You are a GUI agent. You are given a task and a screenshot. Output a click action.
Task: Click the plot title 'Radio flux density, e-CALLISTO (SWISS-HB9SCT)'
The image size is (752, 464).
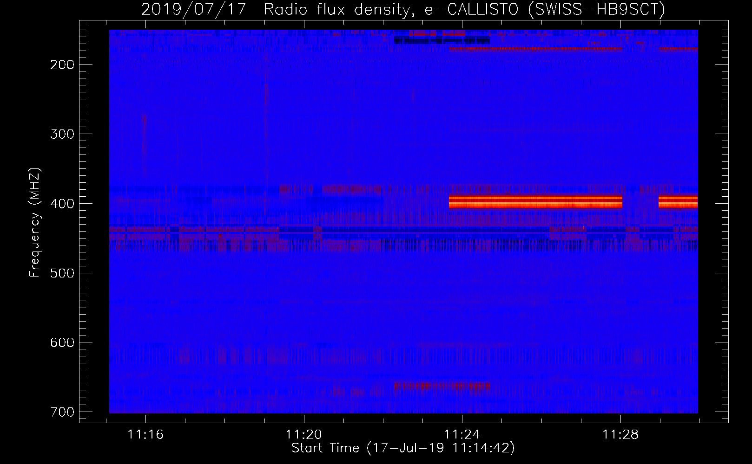click(464, 10)
